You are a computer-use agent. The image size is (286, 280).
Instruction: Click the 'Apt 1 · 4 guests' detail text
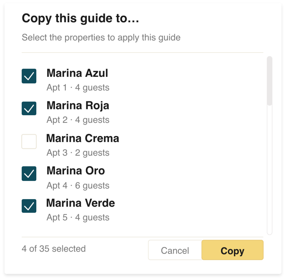pos(78,88)
